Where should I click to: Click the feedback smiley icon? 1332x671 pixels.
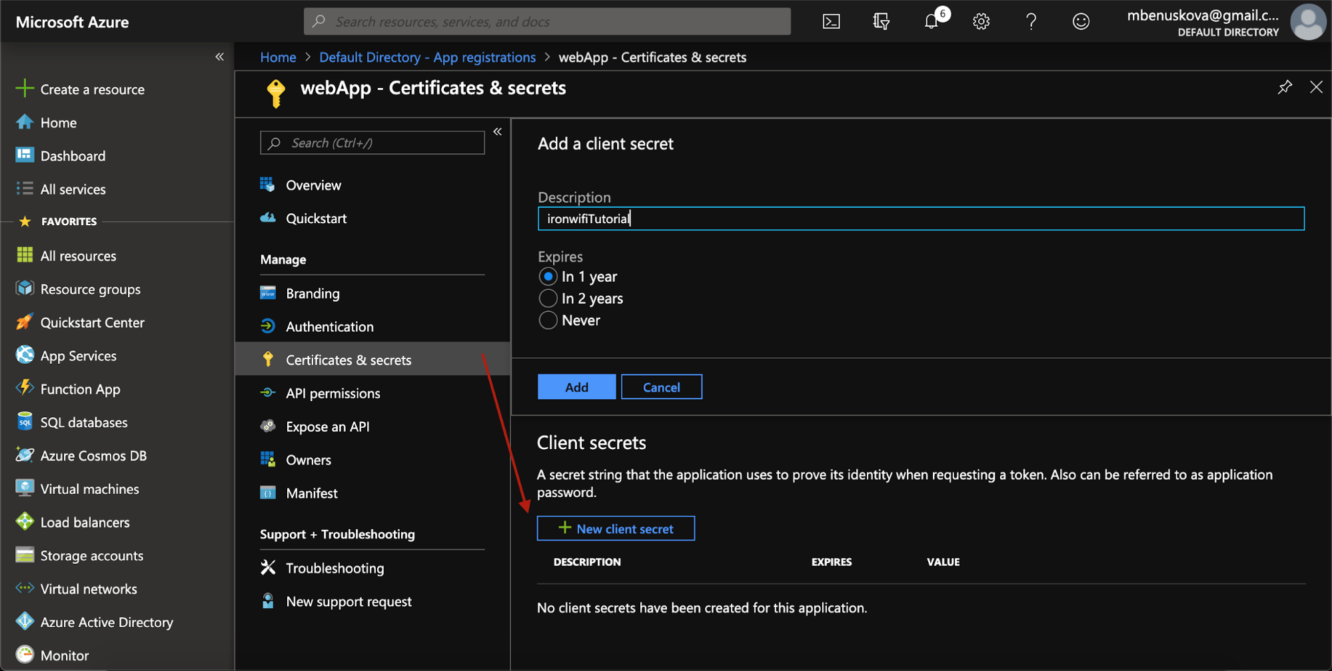[x=1080, y=21]
